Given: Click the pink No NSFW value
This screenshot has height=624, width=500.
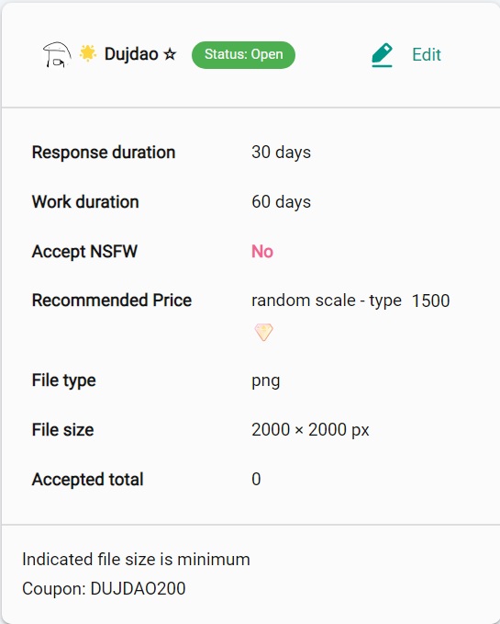Looking at the screenshot, I should [x=262, y=252].
